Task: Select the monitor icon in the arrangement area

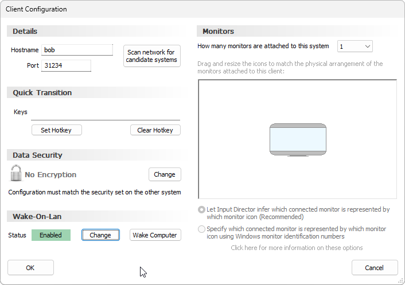Action: coord(298,140)
